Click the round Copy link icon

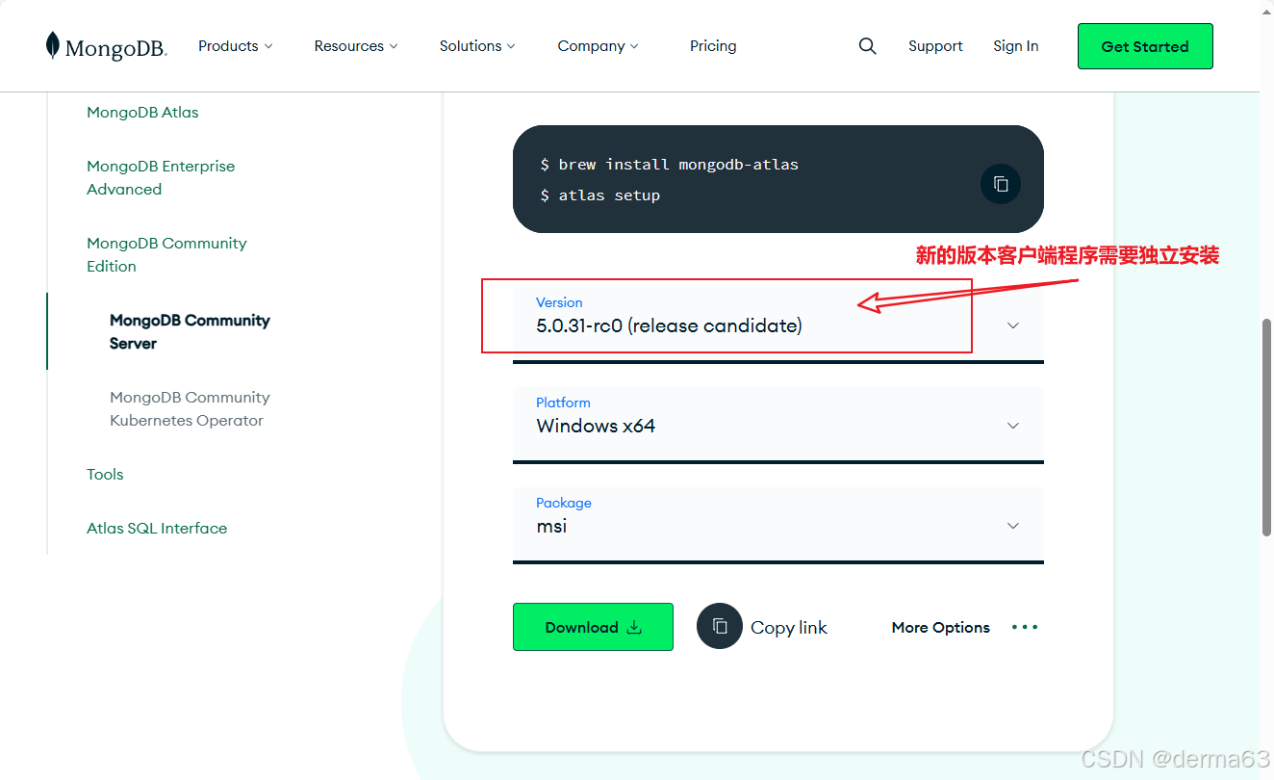[720, 626]
